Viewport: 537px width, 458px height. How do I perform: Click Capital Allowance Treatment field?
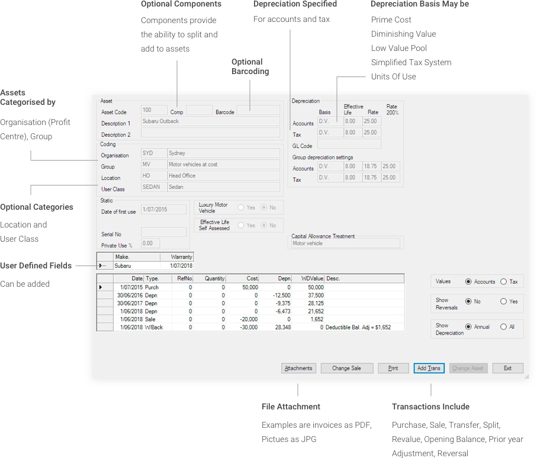(x=345, y=244)
